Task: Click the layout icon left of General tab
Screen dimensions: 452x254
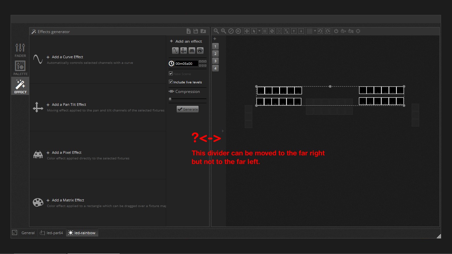Action: 15,233
